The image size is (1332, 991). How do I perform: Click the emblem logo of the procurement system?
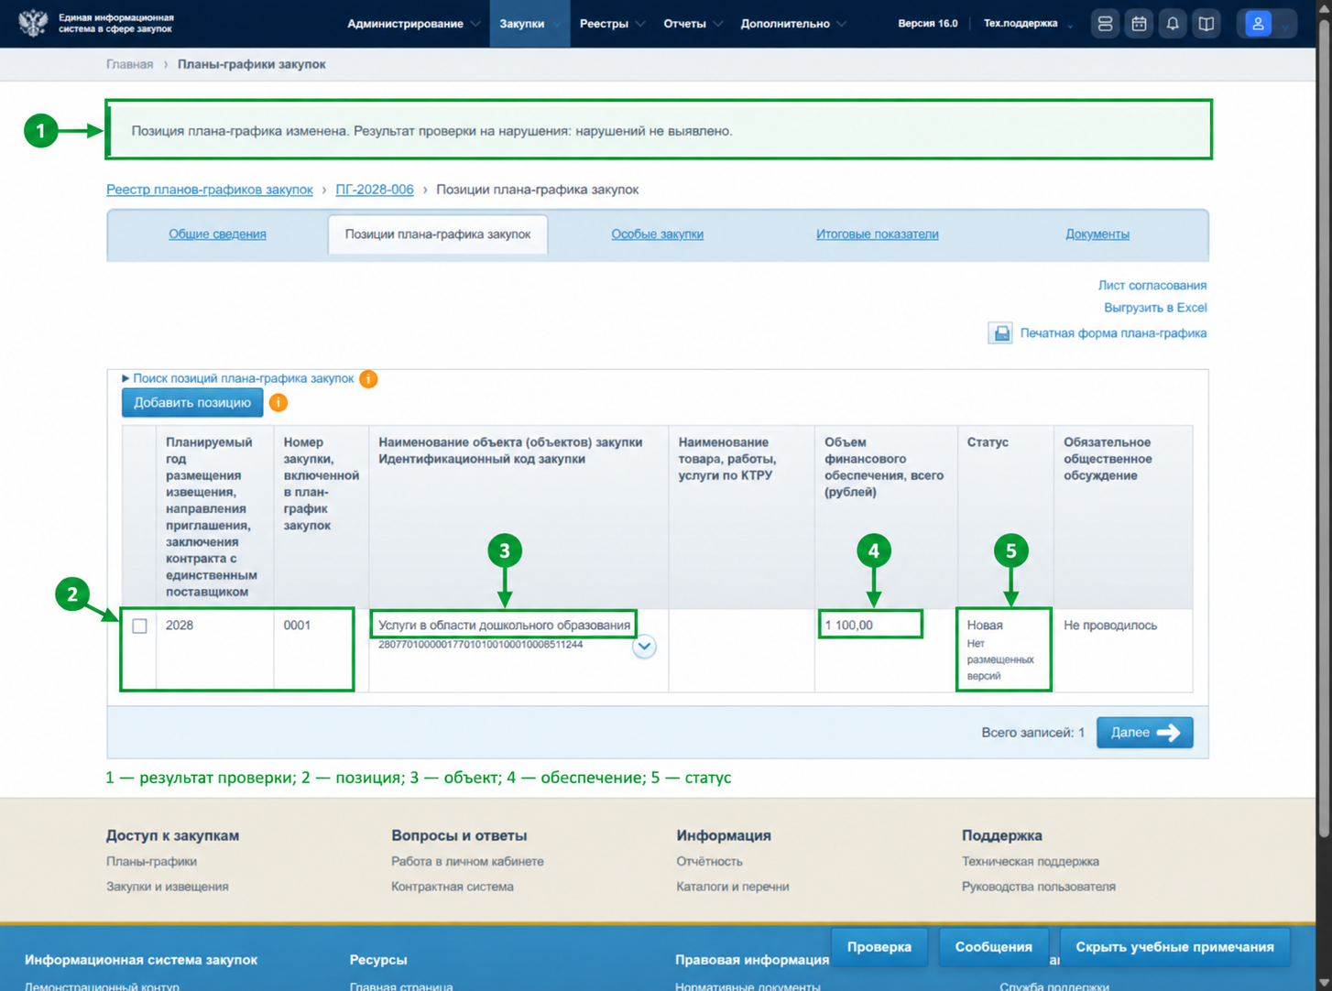33,23
